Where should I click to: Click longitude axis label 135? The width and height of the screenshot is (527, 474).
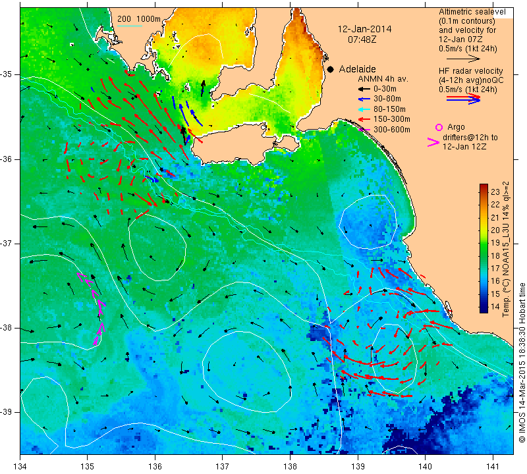(x=88, y=467)
